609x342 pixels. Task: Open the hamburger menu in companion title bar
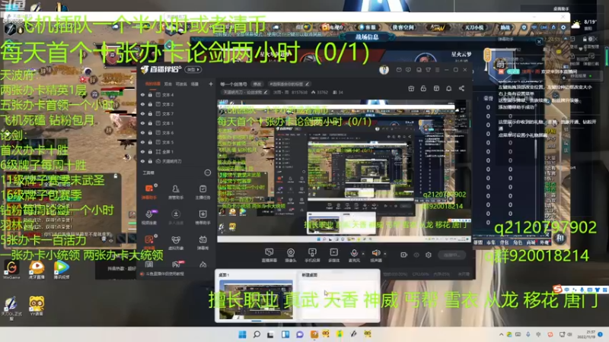(x=437, y=70)
